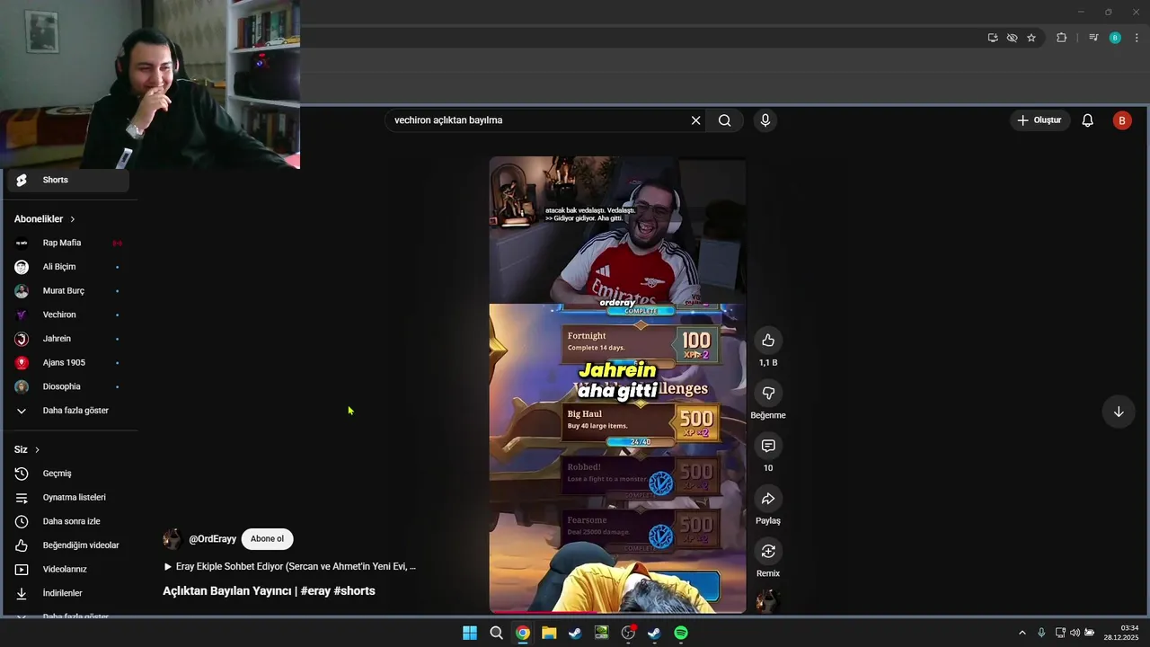The height and width of the screenshot is (647, 1150).
Task: Expand Abonelikler section chevron
Action: (73, 219)
